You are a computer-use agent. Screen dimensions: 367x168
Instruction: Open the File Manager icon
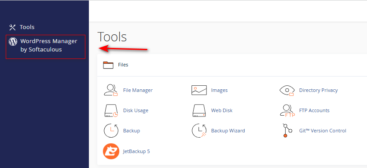tap(111, 90)
